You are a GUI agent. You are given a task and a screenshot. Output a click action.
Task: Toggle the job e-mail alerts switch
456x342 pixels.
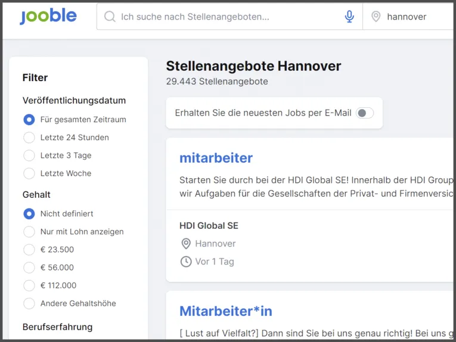[365, 113]
